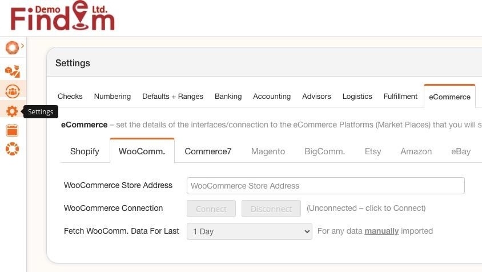The height and width of the screenshot is (272, 482).
Task: Open the boxes and worker sidebar icon
Action: point(12,71)
